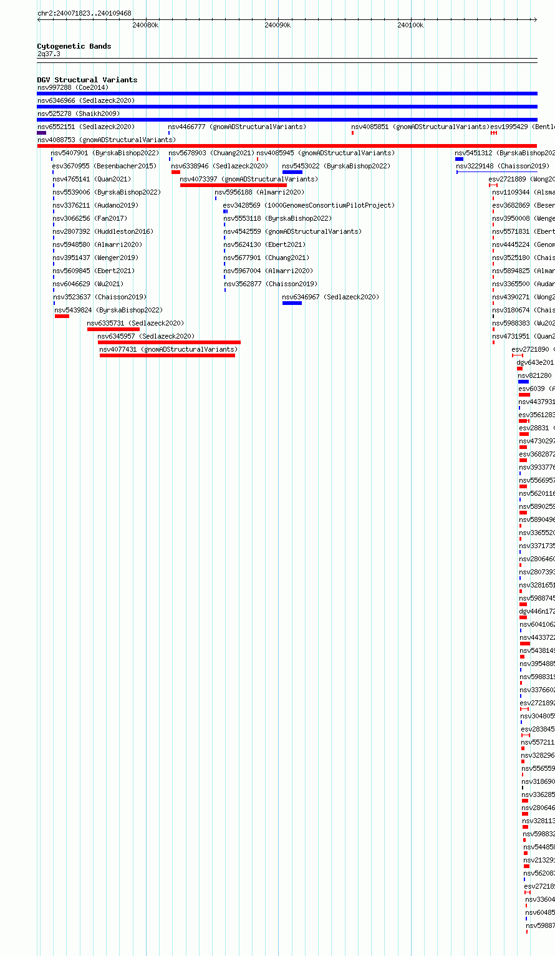555x956 pixels.
Task: Select the blue bar under nsv6346967
Action: tap(292, 303)
